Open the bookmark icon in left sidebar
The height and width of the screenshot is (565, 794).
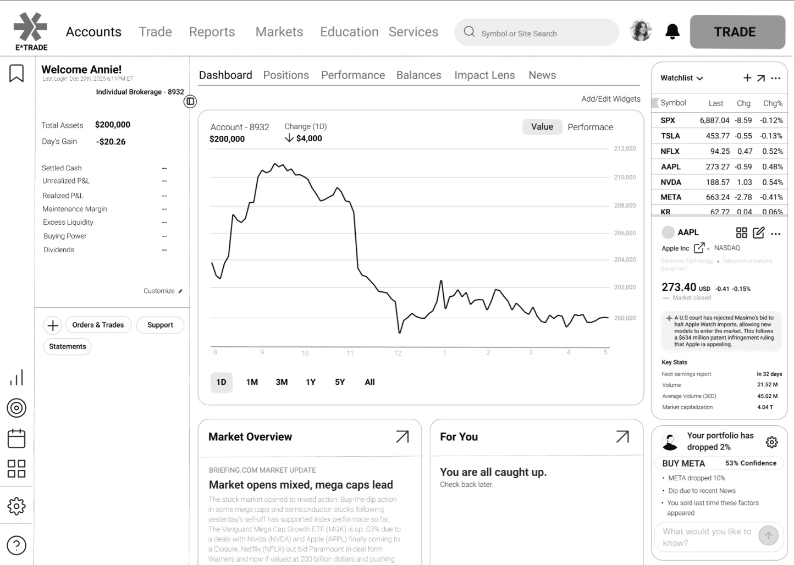[16, 73]
